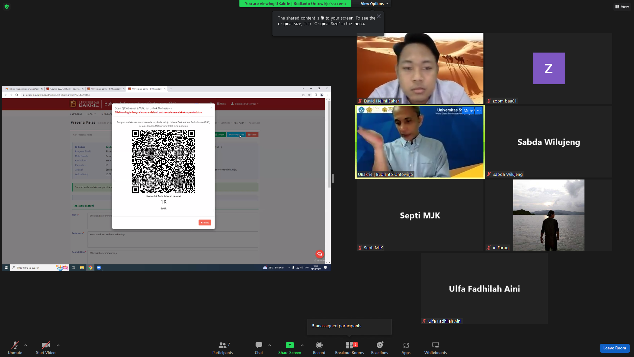Click the green Simpan button
The height and width of the screenshot is (357, 634).
click(220, 135)
